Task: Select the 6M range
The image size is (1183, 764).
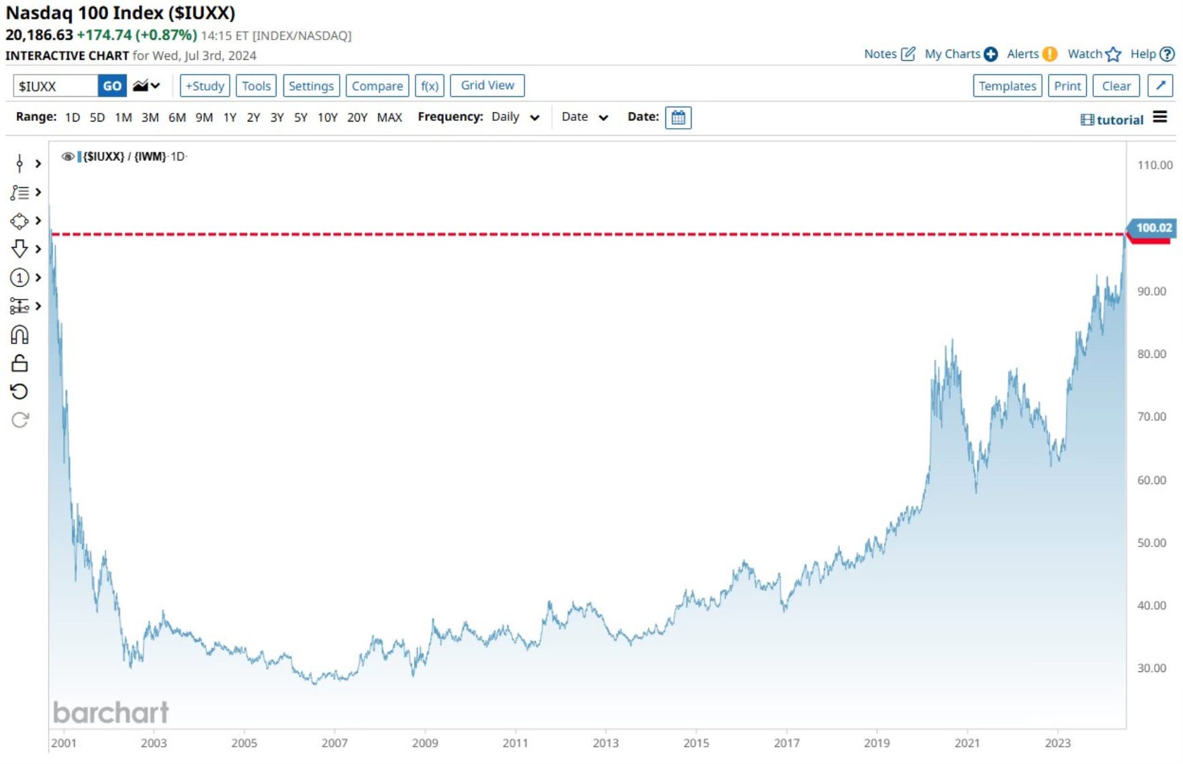Action: point(177,117)
